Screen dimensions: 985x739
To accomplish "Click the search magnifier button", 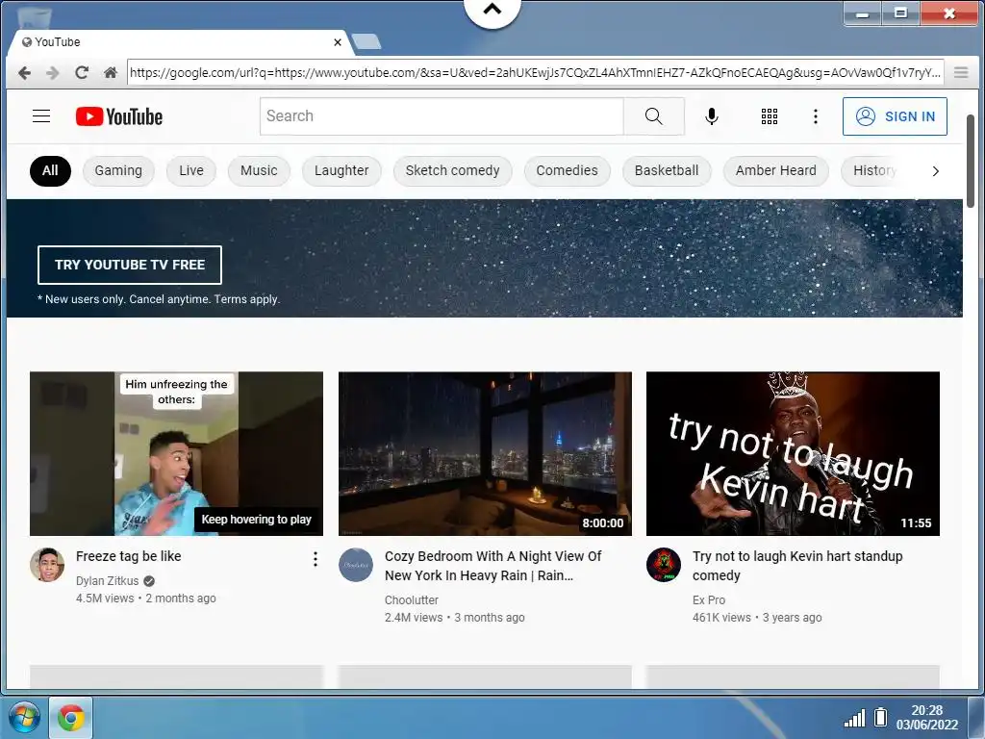I will pyautogui.click(x=653, y=116).
